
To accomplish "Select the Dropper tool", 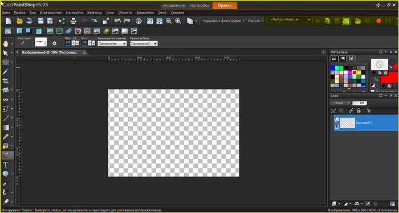I will click(x=5, y=71).
